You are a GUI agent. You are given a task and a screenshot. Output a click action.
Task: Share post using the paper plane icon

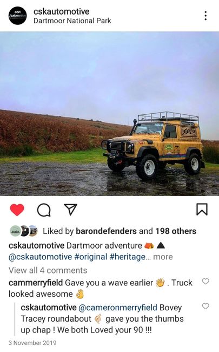[x=70, y=210]
